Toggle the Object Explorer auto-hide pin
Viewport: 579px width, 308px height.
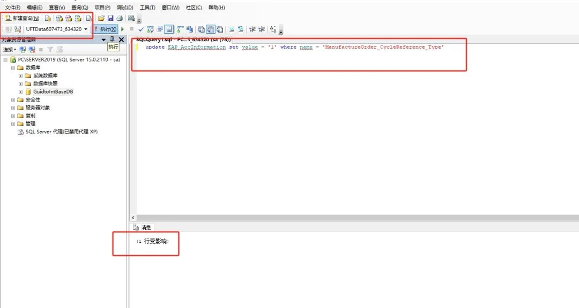[x=112, y=40]
